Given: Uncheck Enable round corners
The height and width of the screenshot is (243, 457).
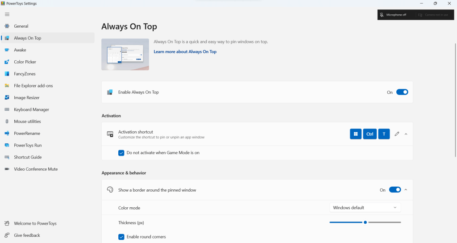Looking at the screenshot, I should click(x=121, y=237).
